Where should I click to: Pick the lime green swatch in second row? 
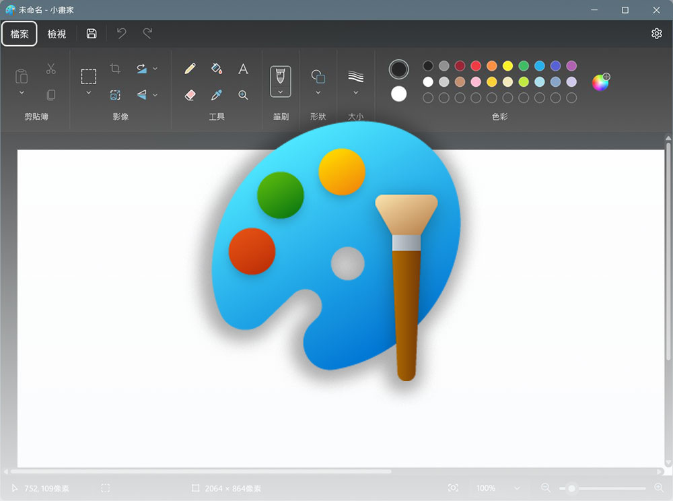[x=524, y=81]
